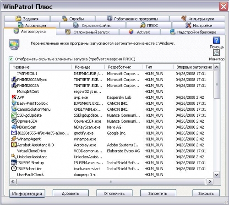Select the MsmqIntCert row
Viewport: 229px width, 205px height.
112,92
